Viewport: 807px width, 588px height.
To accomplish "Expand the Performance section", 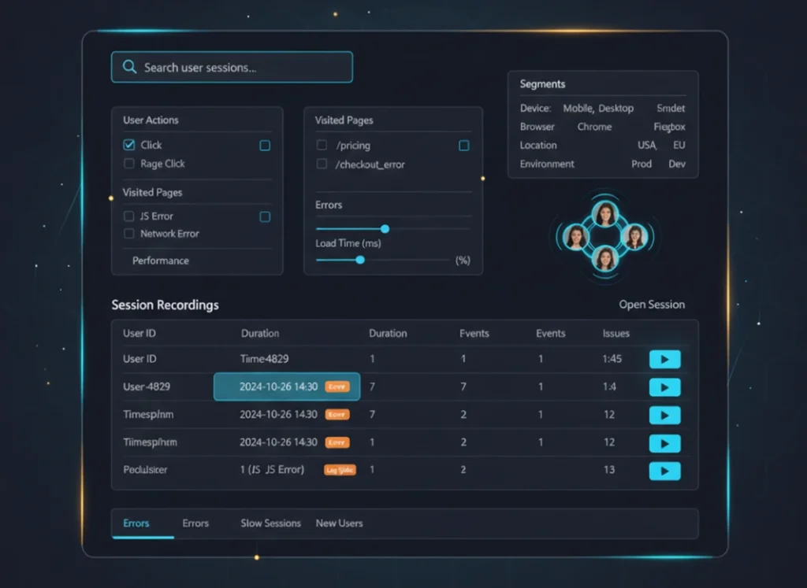I will pos(161,261).
